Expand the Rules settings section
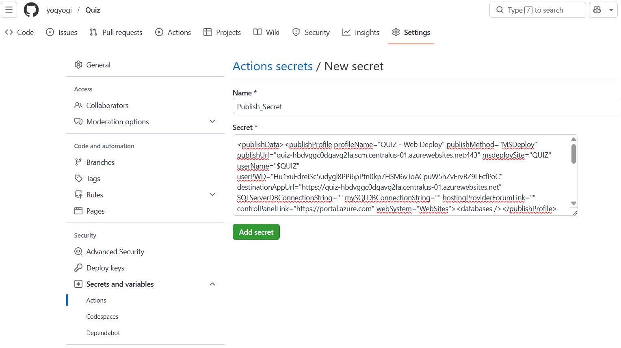This screenshot has height=348, width=621. pyautogui.click(x=212, y=194)
